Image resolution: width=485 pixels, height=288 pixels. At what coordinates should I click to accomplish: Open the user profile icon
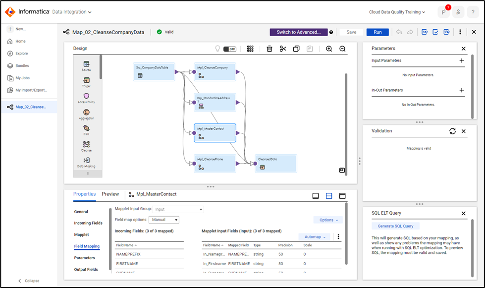[458, 12]
